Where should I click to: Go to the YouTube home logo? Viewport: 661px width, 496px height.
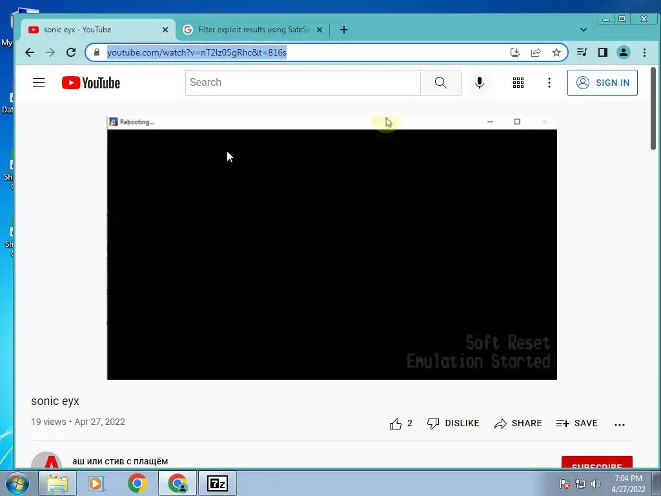tap(91, 83)
